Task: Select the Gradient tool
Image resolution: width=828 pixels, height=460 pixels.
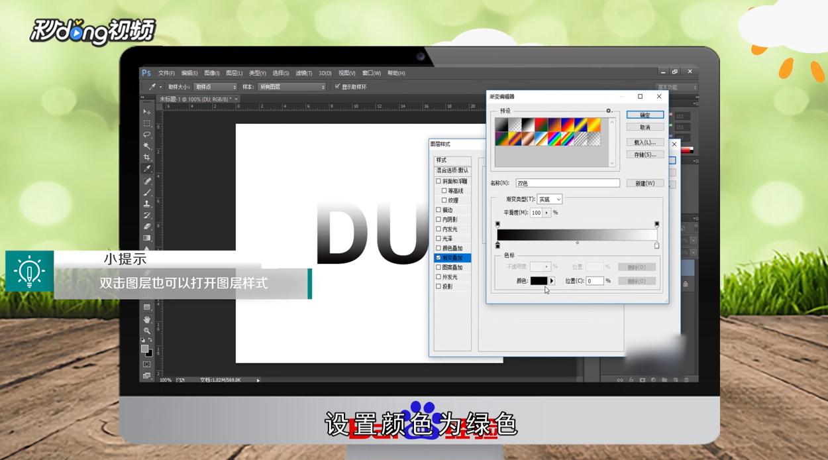Action: pos(147,237)
